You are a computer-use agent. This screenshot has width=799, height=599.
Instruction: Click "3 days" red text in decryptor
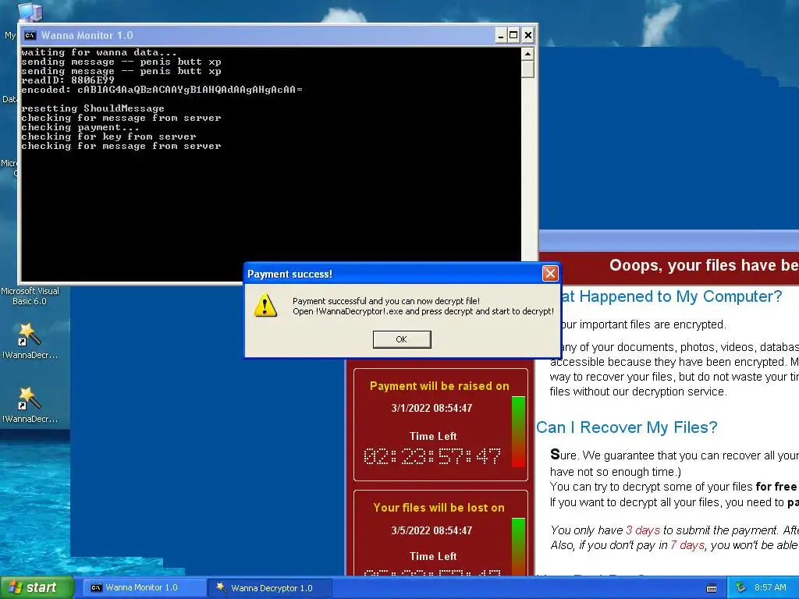(x=643, y=530)
